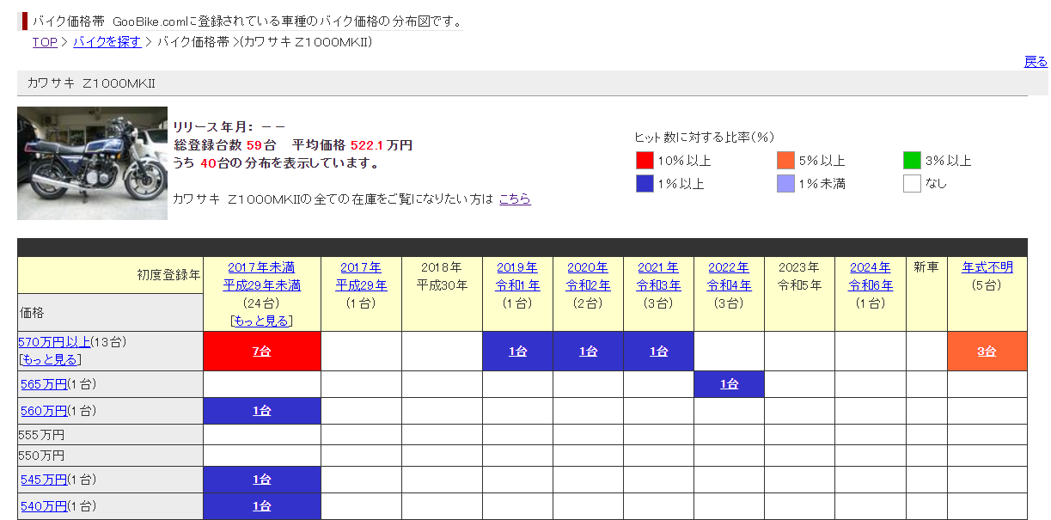Click the ヒット数に対する比率(%) legend title
The height and width of the screenshot is (520, 1051).
[705, 138]
